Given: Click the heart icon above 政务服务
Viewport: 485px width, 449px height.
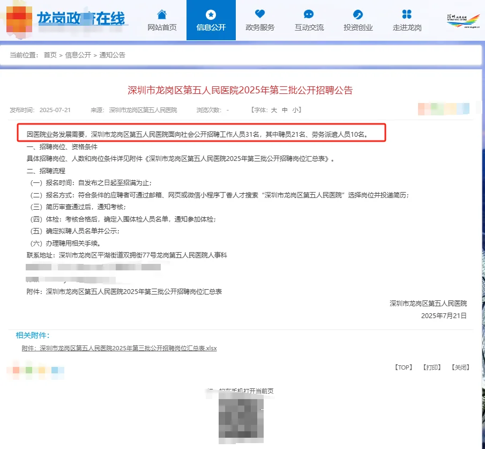Looking at the screenshot, I should pos(260,14).
